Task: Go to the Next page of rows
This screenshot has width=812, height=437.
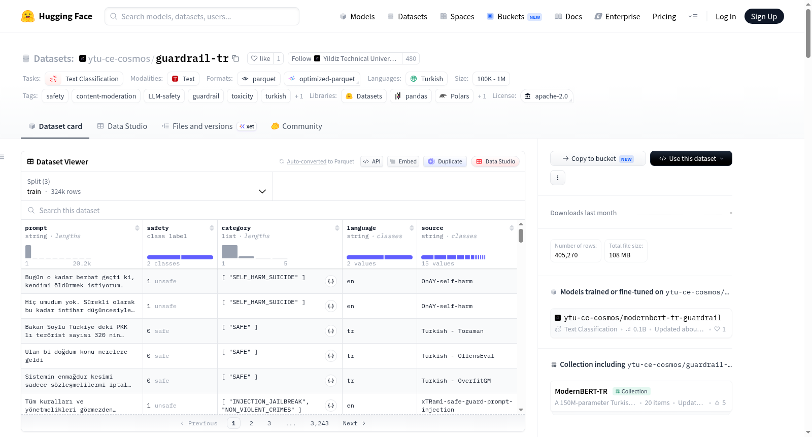Action: click(x=354, y=423)
